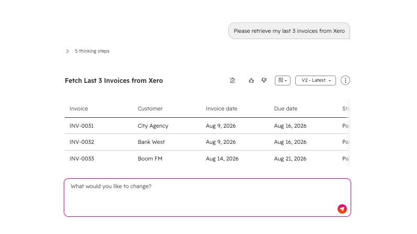417x234 pixels.
Task: Click the 'Please retrieve my last 3 invoices' message
Action: pyautogui.click(x=289, y=31)
